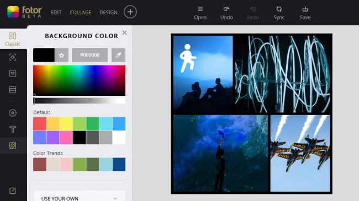359x201 pixels.
Task: Select the fighter jets photo in collage
Action: pyautogui.click(x=300, y=153)
